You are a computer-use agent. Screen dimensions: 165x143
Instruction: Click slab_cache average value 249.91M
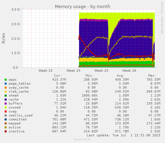tap(122, 92)
